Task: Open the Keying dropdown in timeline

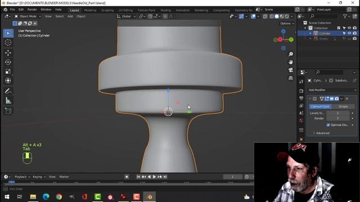Action: [x=39, y=177]
